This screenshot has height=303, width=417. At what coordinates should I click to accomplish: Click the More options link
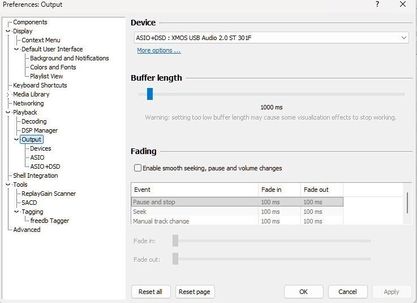click(158, 51)
